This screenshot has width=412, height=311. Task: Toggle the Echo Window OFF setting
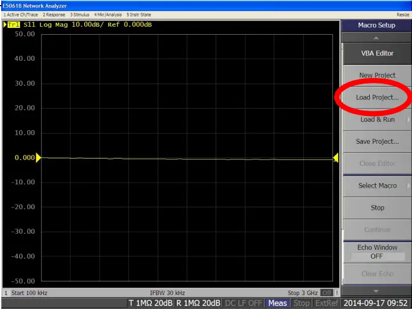[377, 252]
